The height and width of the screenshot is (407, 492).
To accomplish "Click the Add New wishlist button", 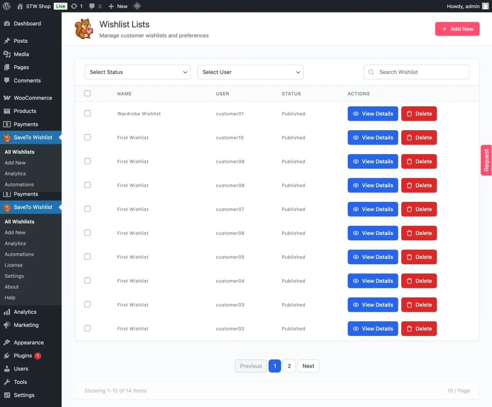I will tap(457, 29).
